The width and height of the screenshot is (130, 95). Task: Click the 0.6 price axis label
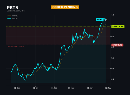(113, 58)
